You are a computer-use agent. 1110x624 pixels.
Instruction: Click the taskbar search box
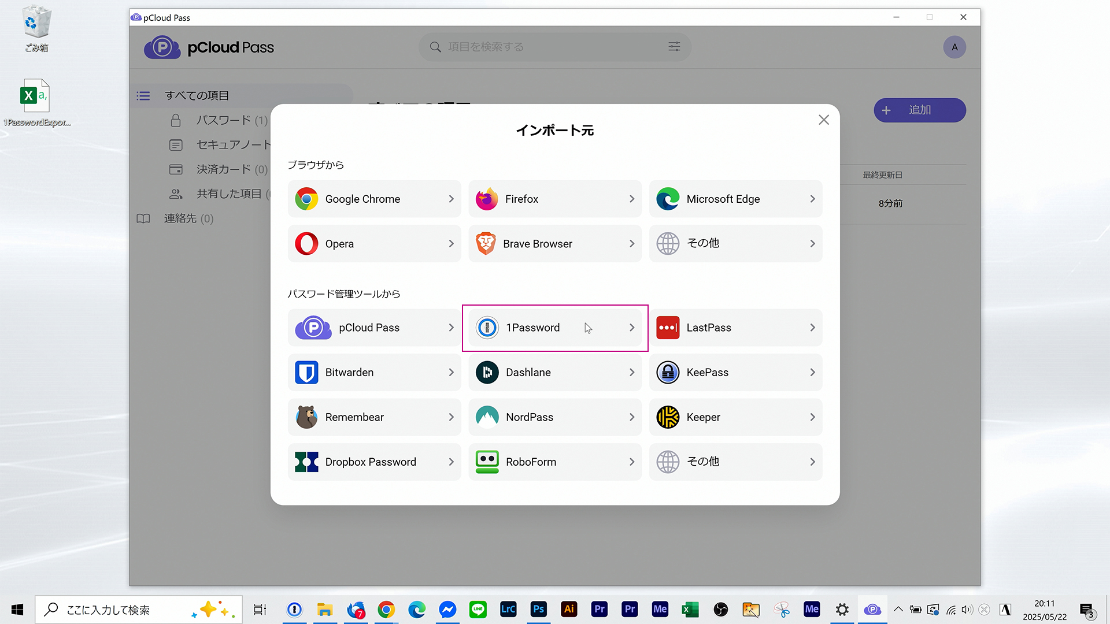(139, 610)
